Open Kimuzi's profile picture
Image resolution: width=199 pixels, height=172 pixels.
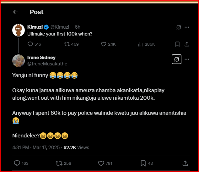pyautogui.click(x=19, y=30)
